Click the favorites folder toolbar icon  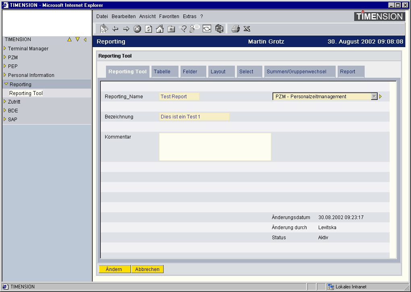[x=171, y=29]
